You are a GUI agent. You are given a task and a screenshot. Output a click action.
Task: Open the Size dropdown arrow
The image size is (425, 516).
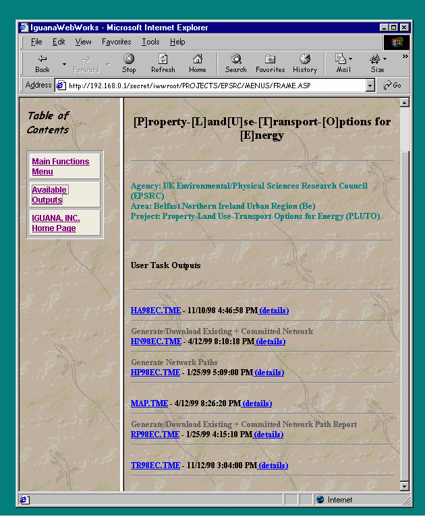tap(385, 59)
